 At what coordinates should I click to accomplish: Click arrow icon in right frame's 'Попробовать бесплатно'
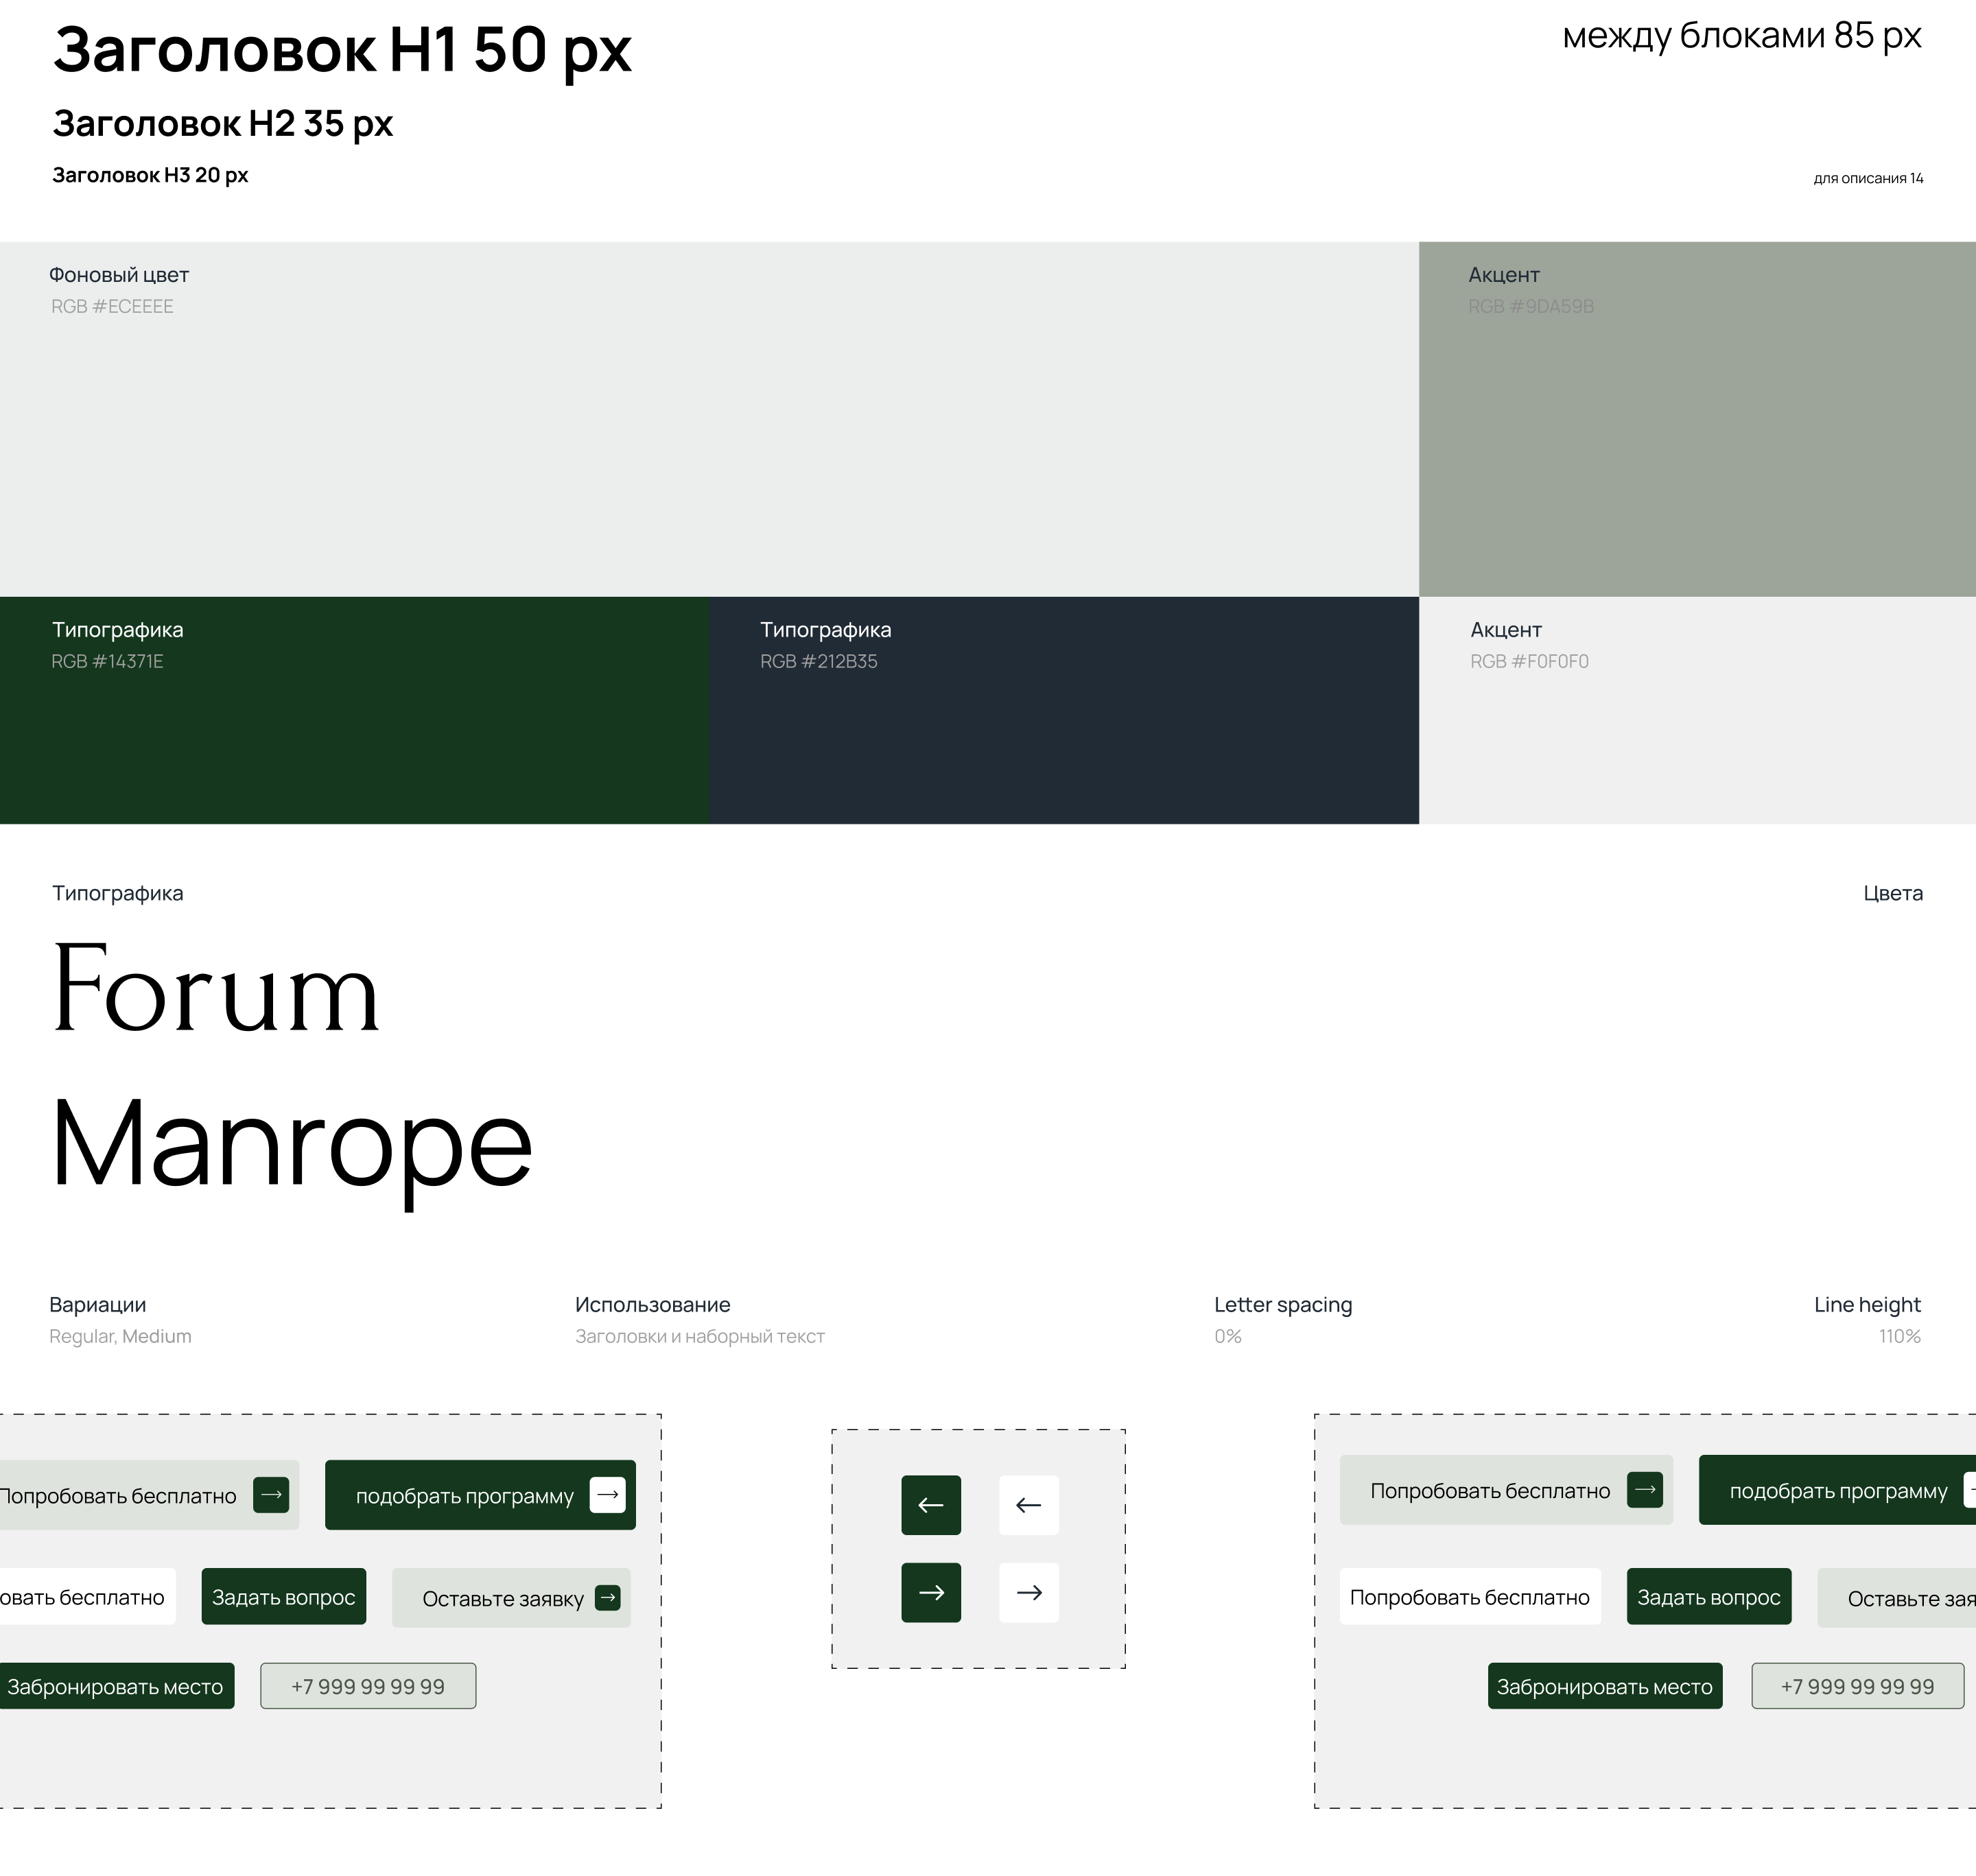click(x=1645, y=1490)
